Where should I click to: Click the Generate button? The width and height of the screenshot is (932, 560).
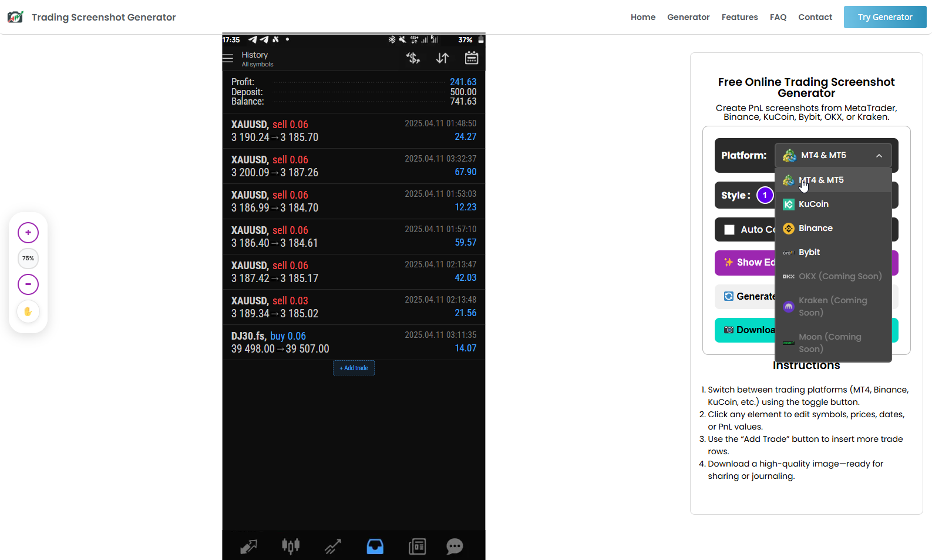point(745,297)
